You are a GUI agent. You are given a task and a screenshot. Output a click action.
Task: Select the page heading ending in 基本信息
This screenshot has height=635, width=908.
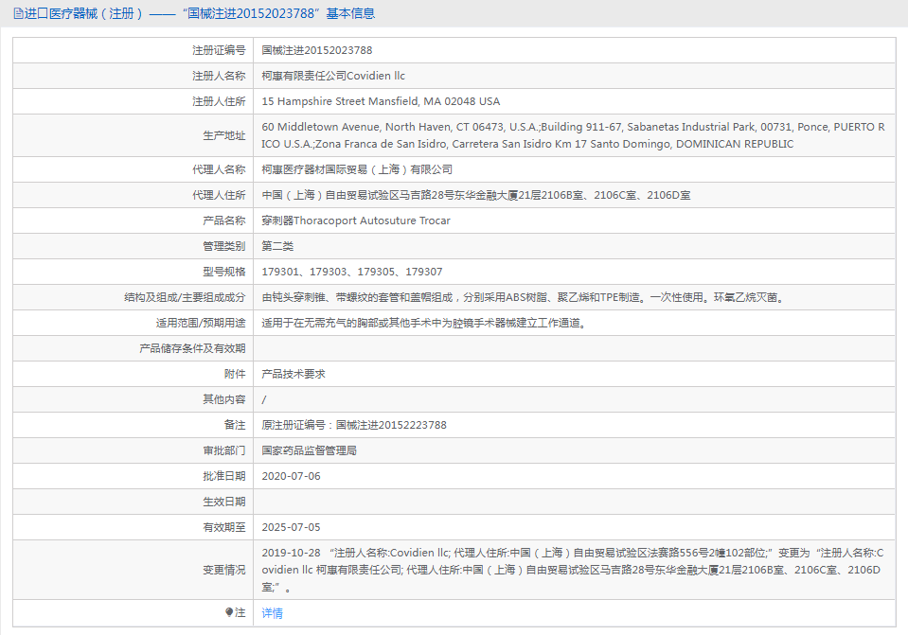(x=200, y=14)
